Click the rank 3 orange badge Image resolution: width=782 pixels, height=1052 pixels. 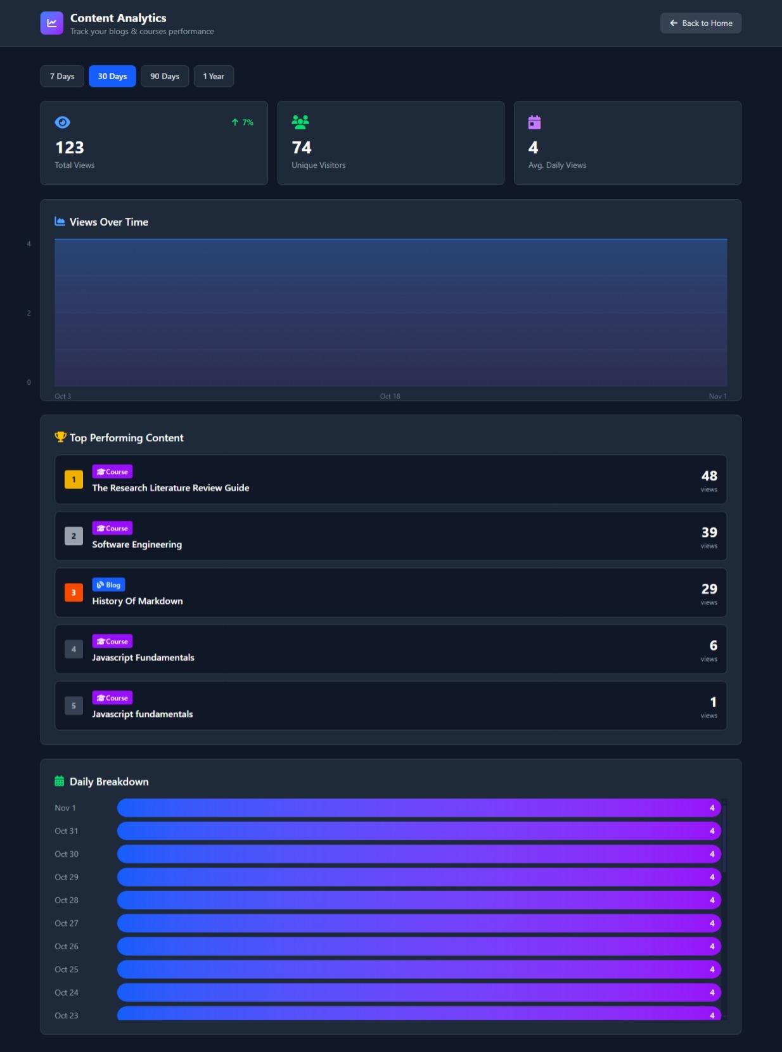[74, 593]
